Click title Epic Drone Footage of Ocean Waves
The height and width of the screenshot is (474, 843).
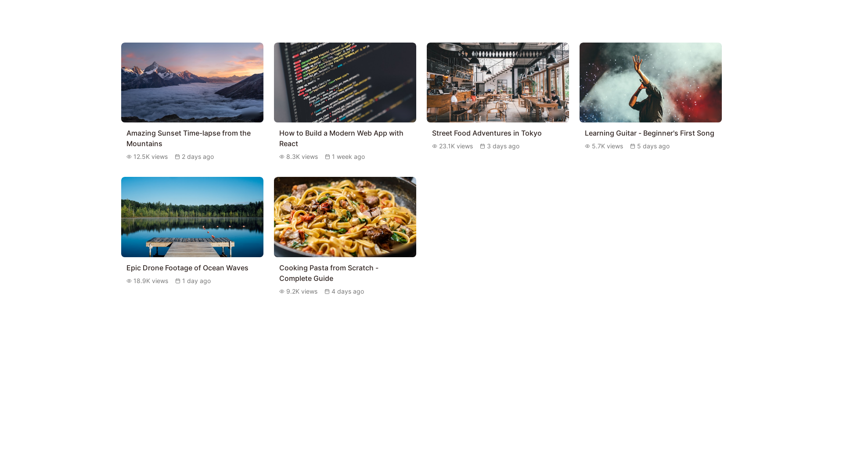(187, 268)
